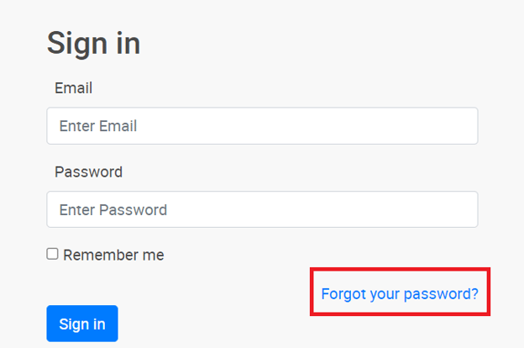The height and width of the screenshot is (348, 524).
Task: Click the Sign in page heading
Action: pyautogui.click(x=93, y=43)
